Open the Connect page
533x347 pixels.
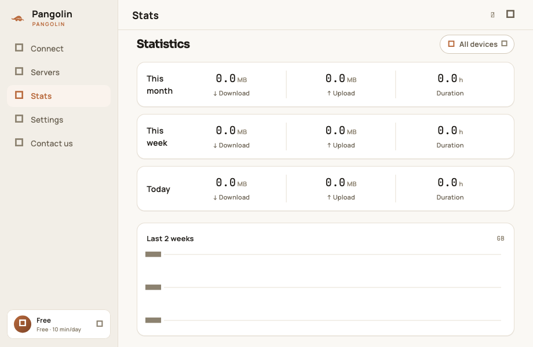[59, 49]
